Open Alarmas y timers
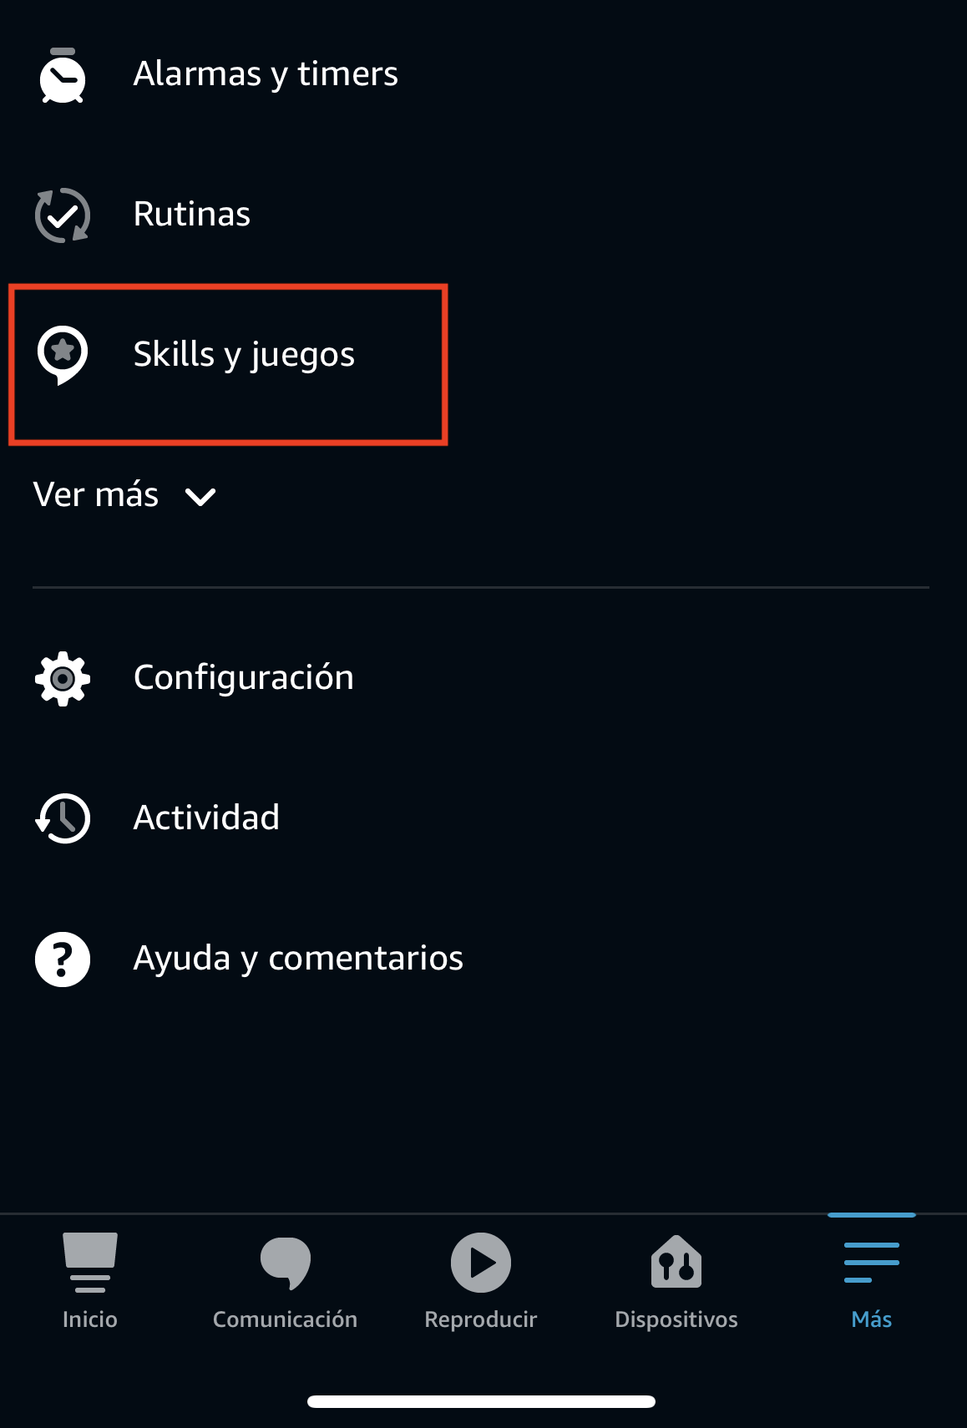967x1428 pixels. pyautogui.click(x=266, y=73)
